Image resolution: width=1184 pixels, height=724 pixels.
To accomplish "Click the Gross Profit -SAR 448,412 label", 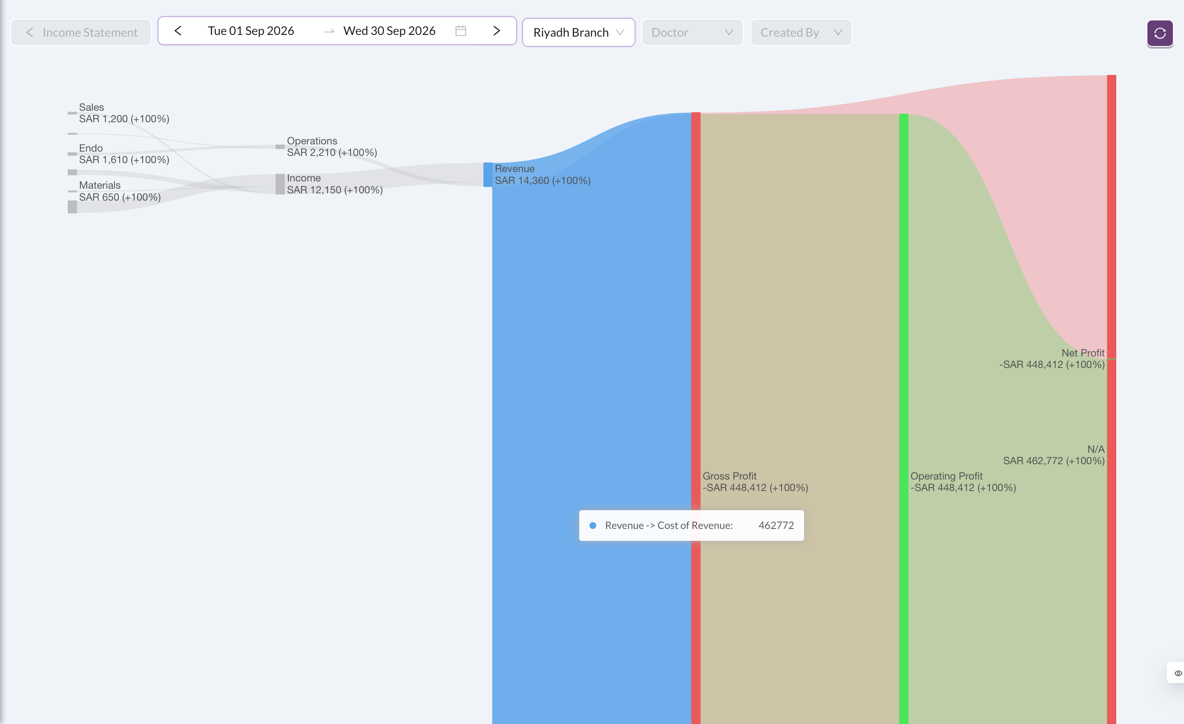I will coord(755,482).
